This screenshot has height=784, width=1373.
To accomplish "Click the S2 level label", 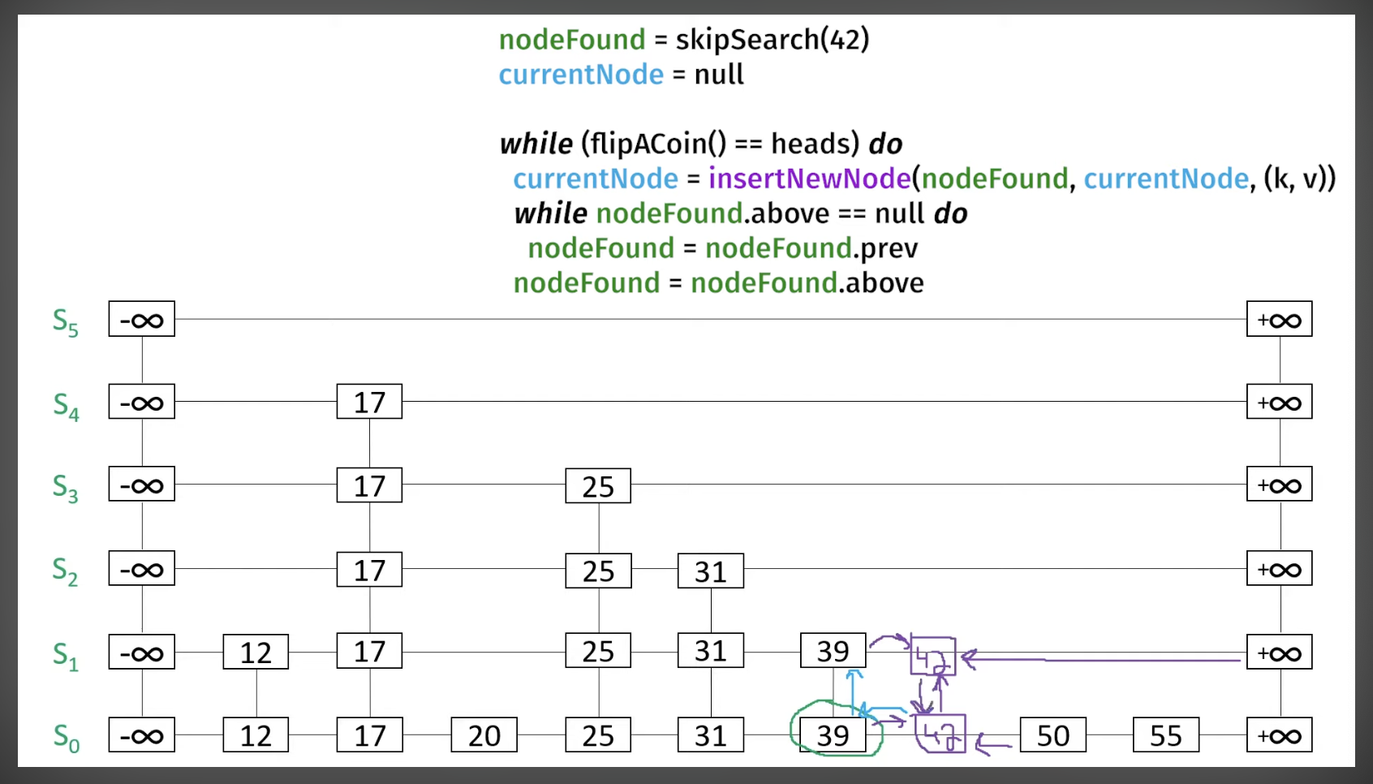I will pyautogui.click(x=66, y=571).
